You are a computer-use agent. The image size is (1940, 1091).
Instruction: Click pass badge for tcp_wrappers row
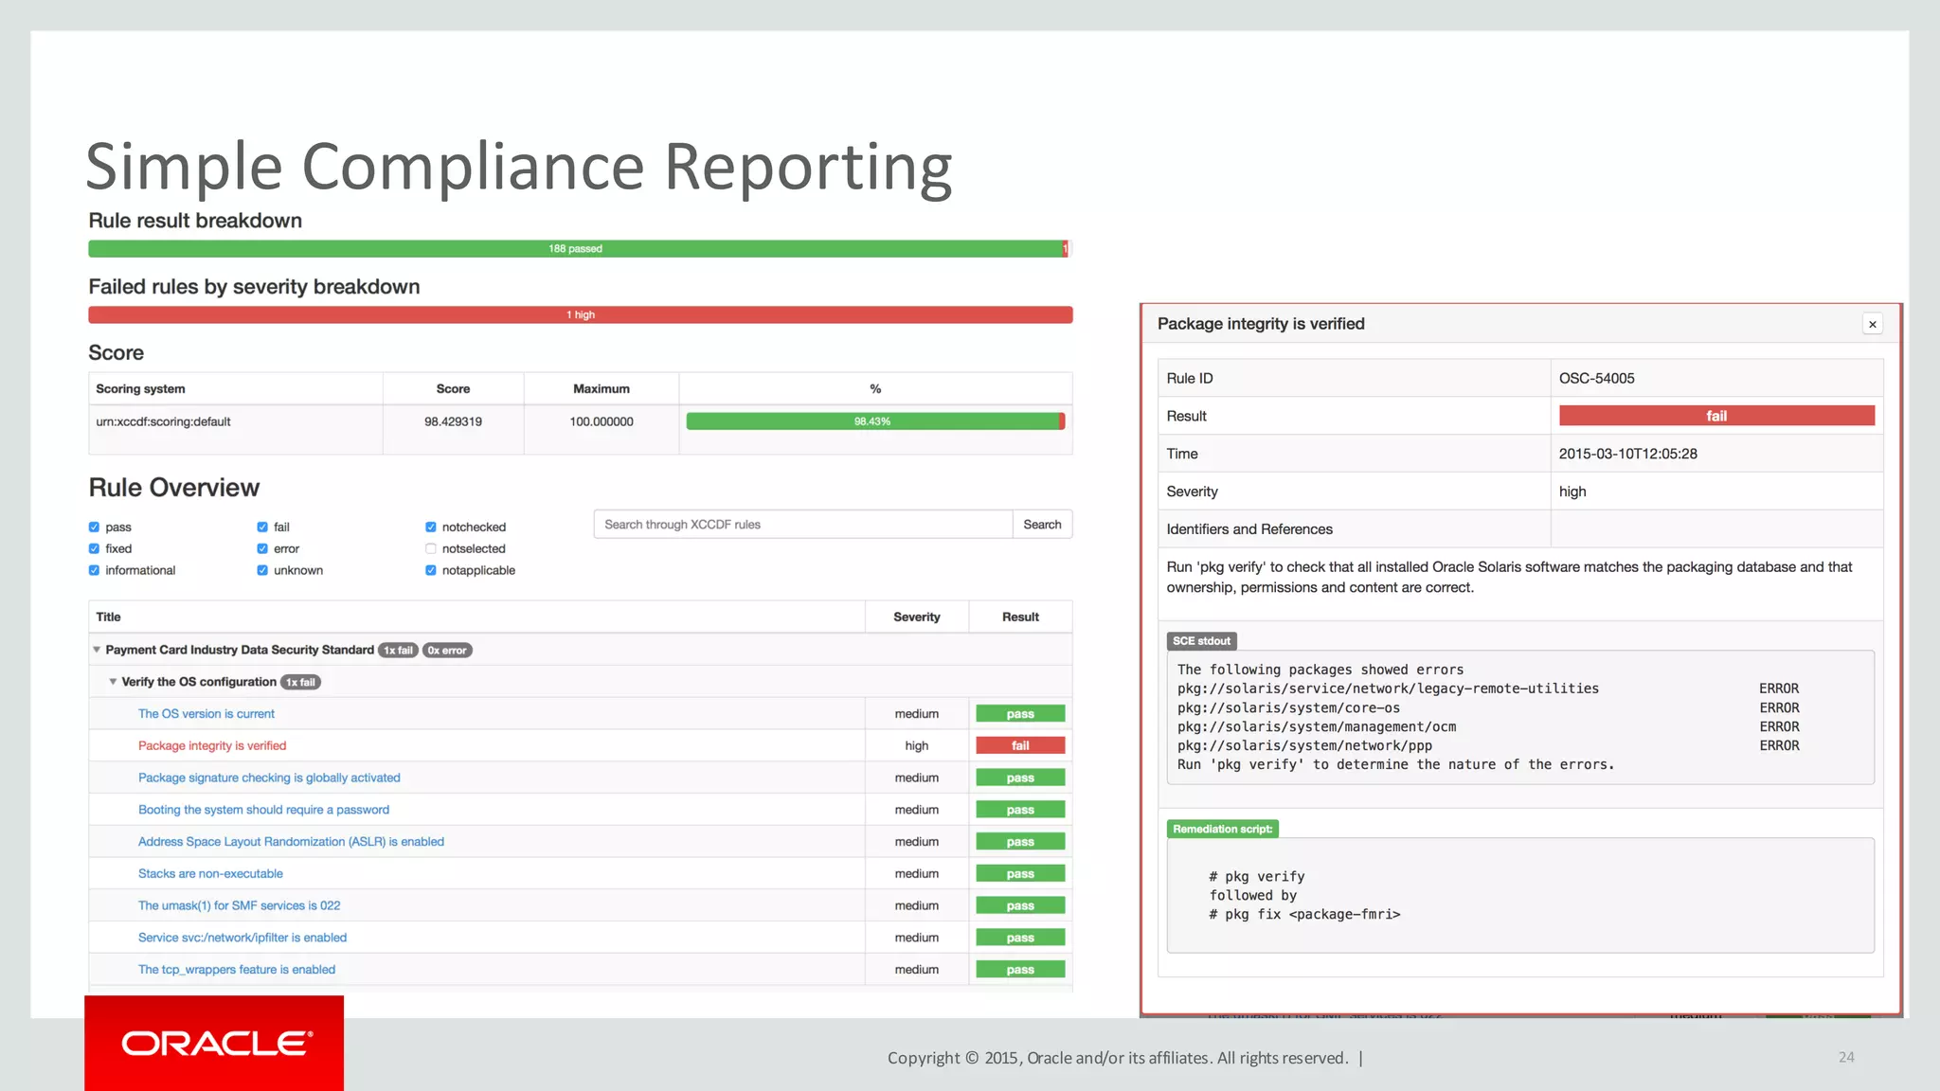[1020, 970]
